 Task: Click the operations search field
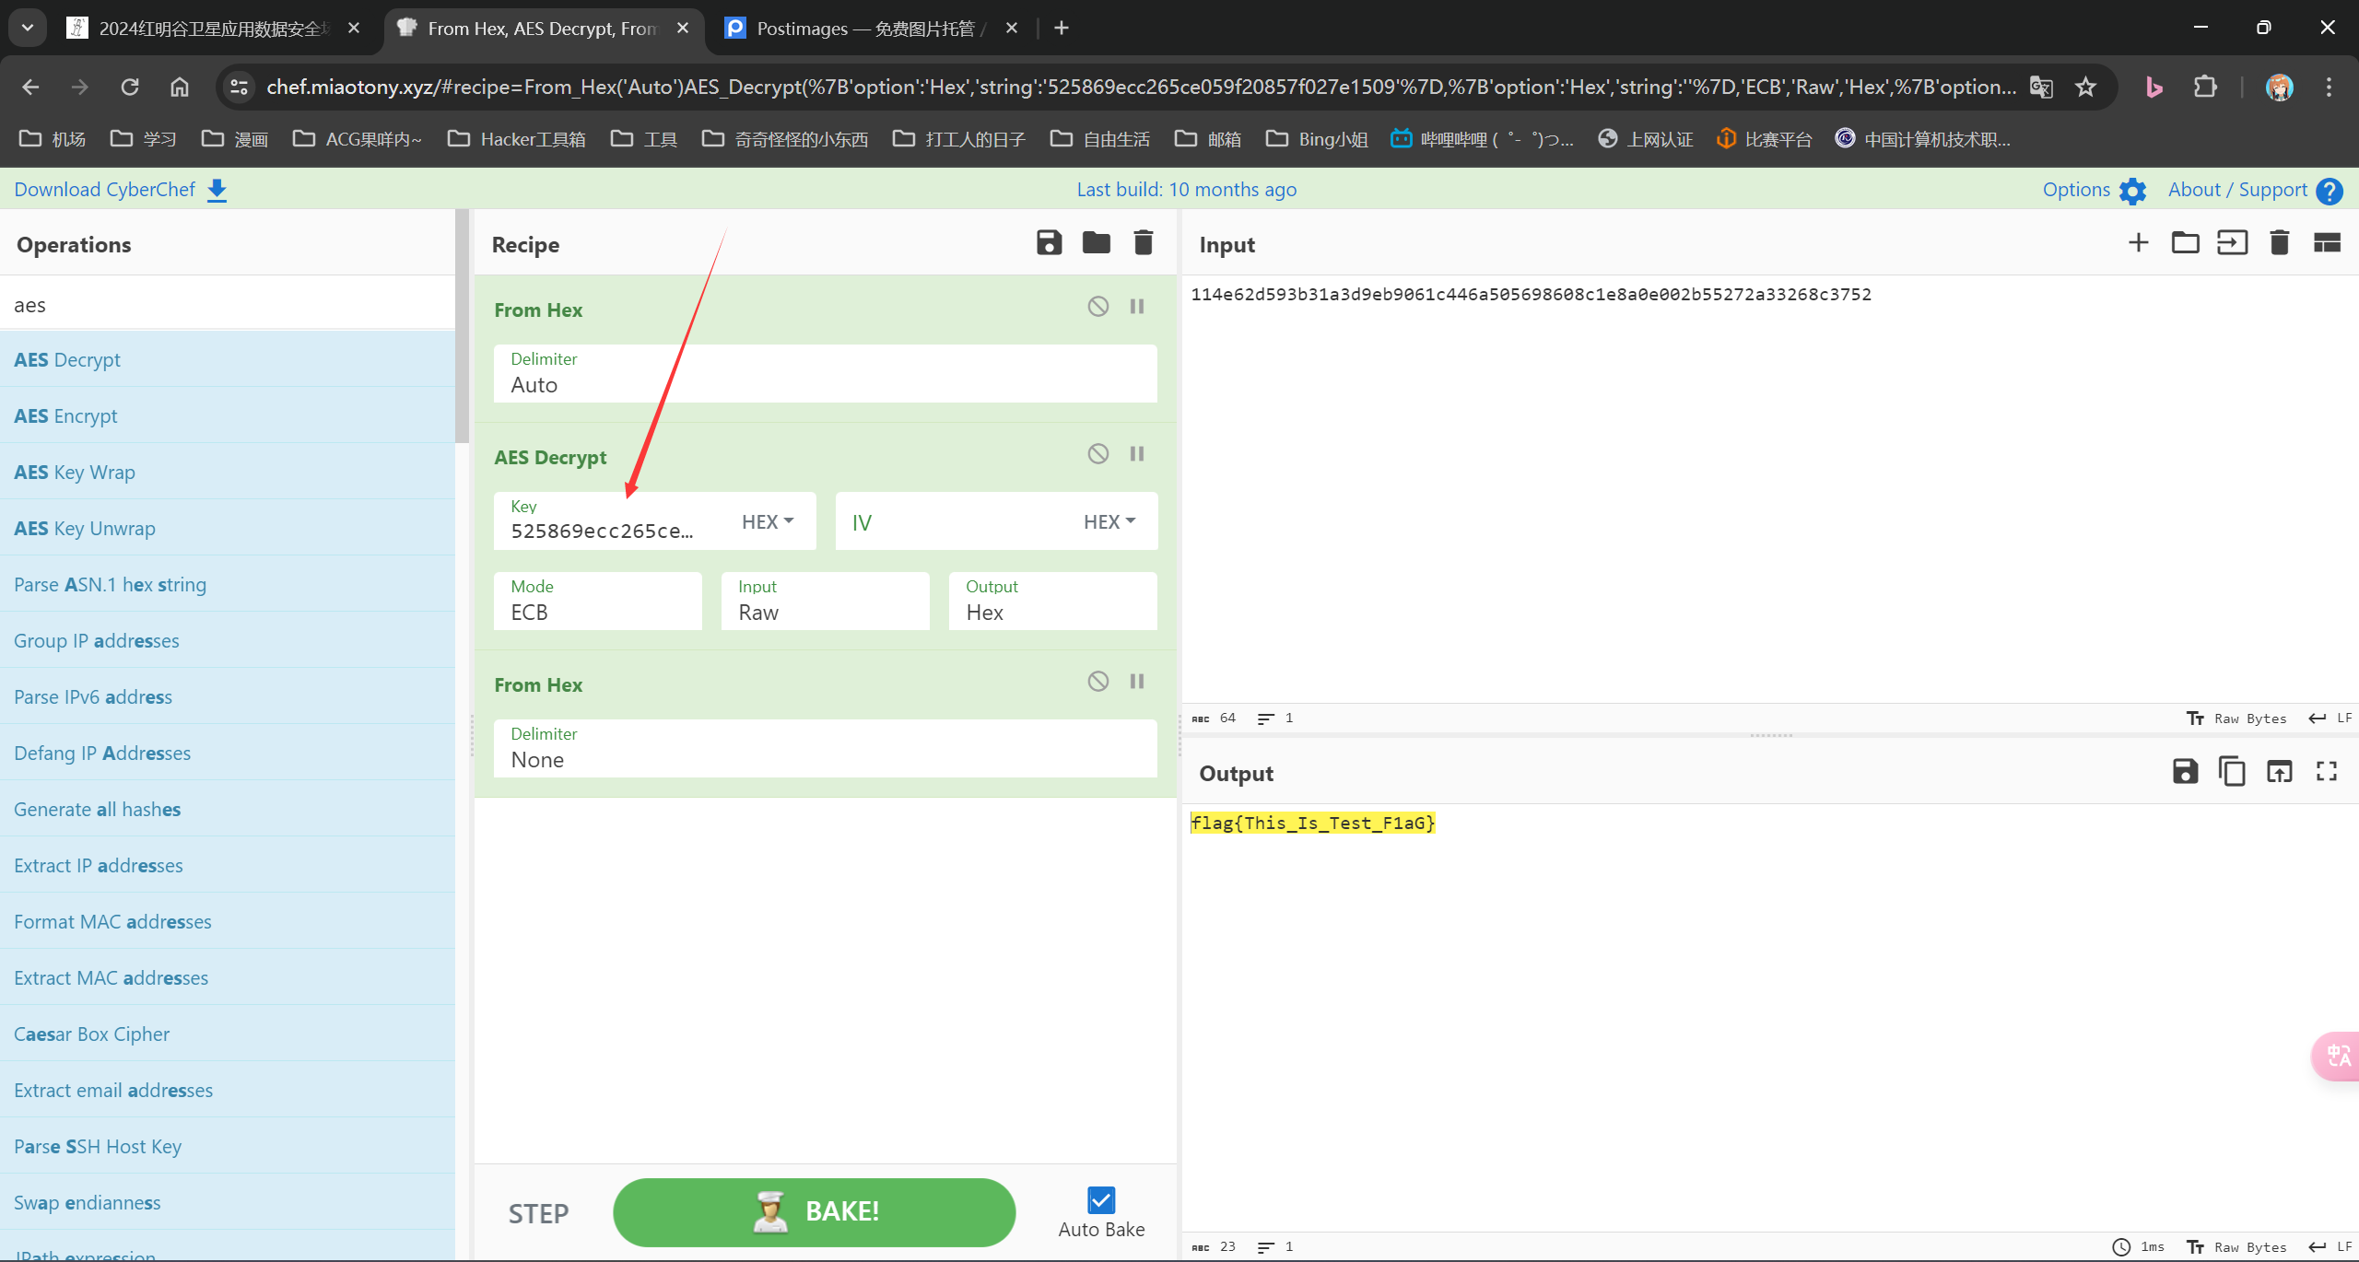click(x=226, y=305)
